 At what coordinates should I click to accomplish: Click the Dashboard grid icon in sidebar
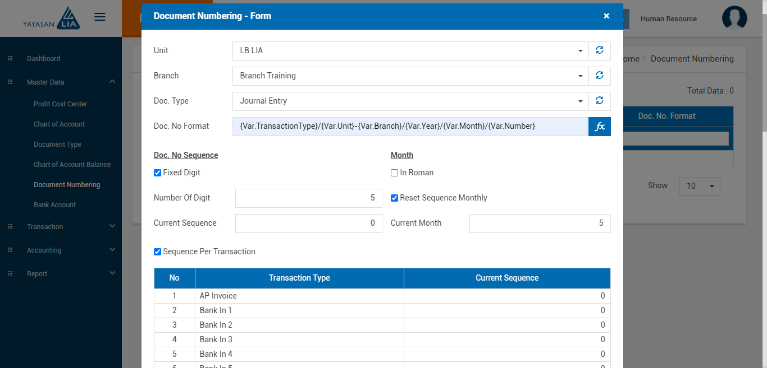(10, 59)
